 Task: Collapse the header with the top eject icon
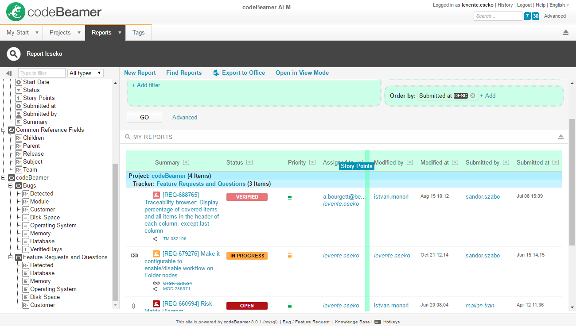pyautogui.click(x=566, y=32)
